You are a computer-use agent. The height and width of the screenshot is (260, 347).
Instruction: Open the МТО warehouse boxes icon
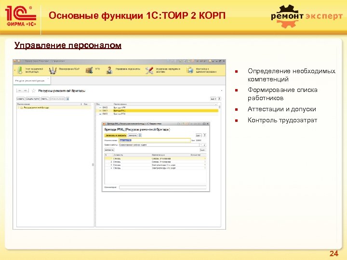coord(89,70)
